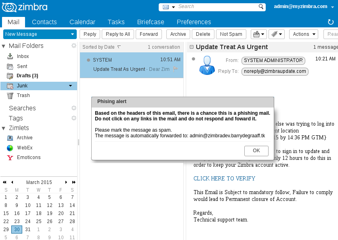Open the Preferences tab

coord(194,22)
